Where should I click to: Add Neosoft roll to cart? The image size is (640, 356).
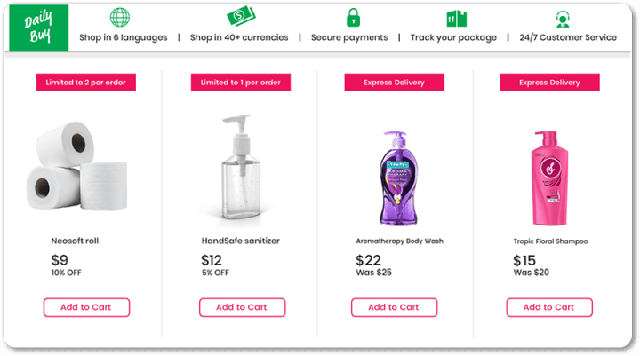(86, 307)
